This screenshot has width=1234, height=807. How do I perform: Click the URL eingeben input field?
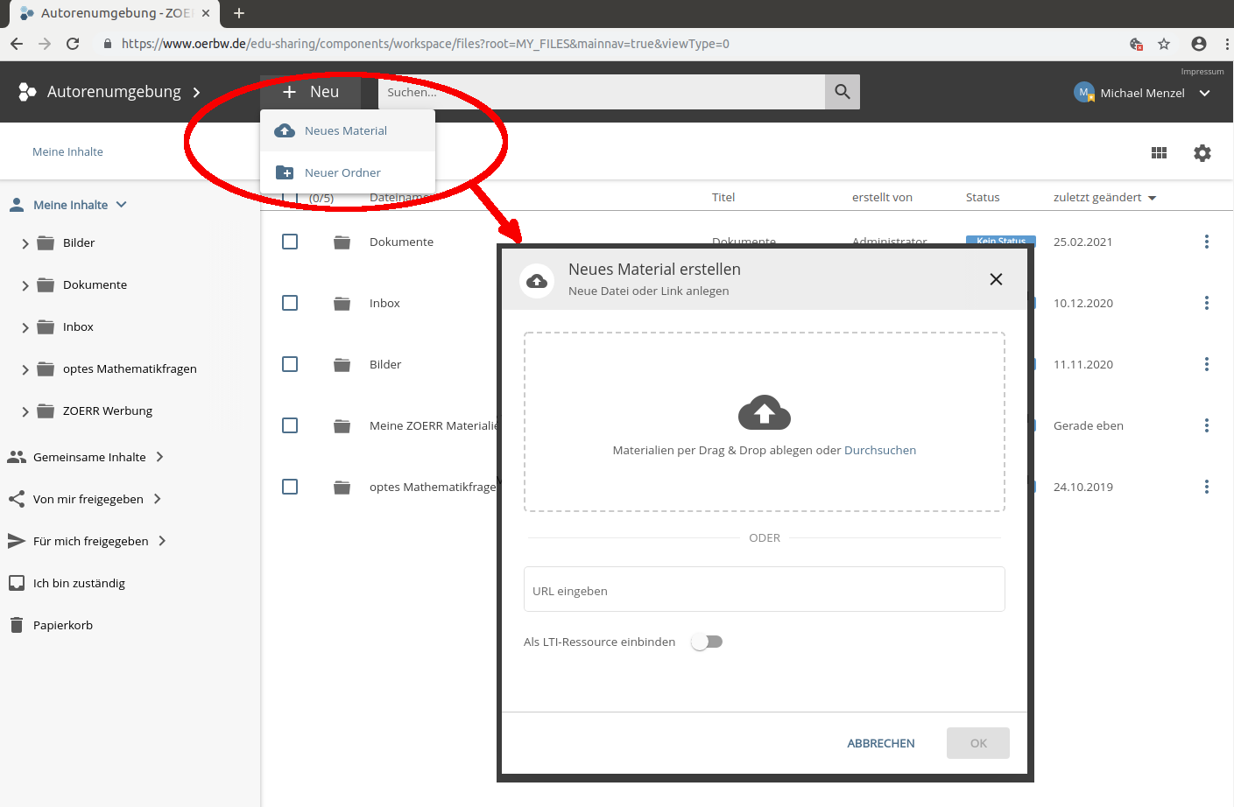coord(764,590)
